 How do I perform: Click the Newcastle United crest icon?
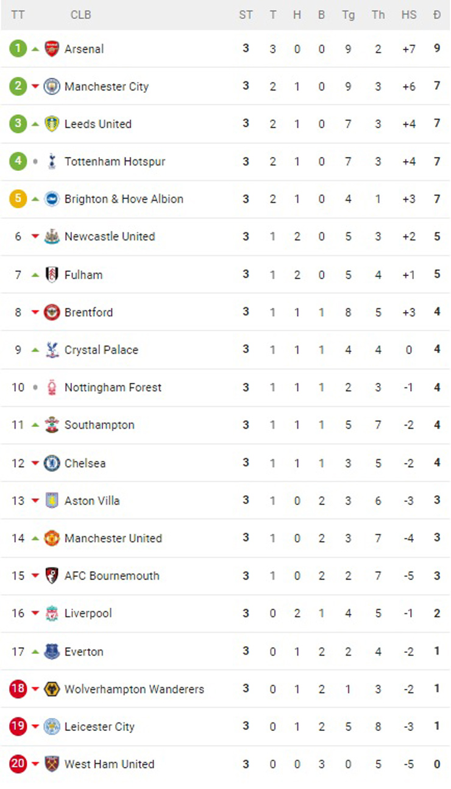(x=52, y=236)
